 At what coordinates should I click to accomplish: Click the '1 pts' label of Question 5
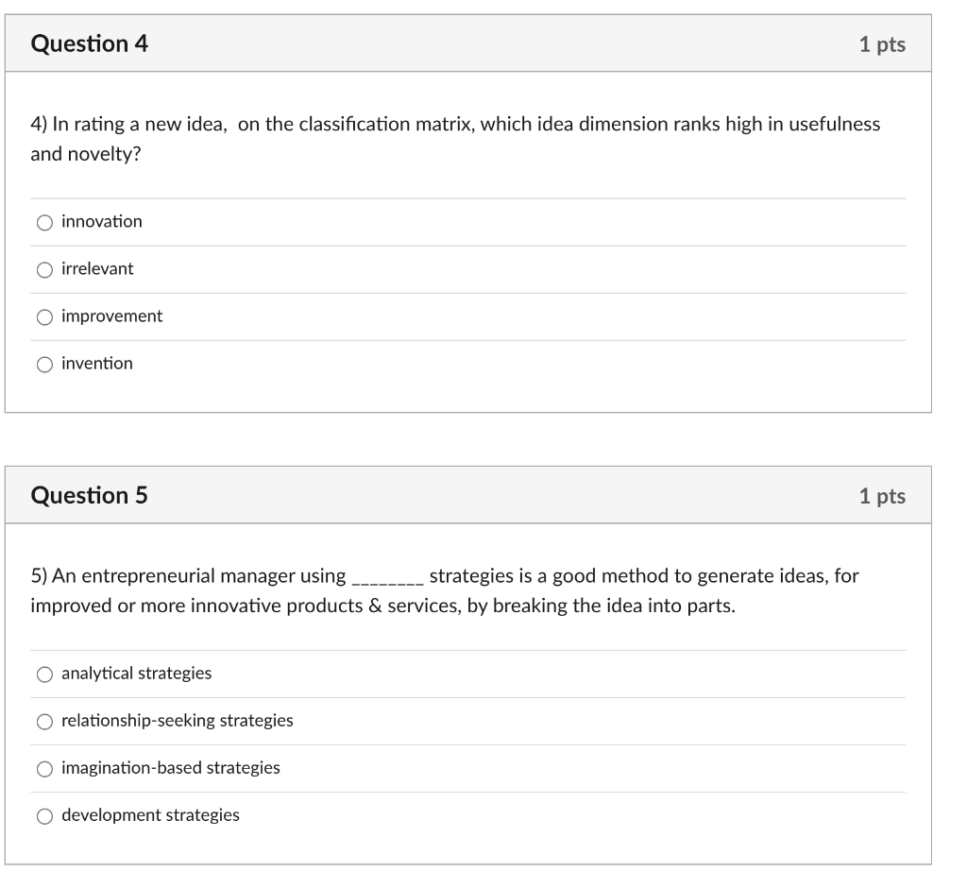(882, 496)
